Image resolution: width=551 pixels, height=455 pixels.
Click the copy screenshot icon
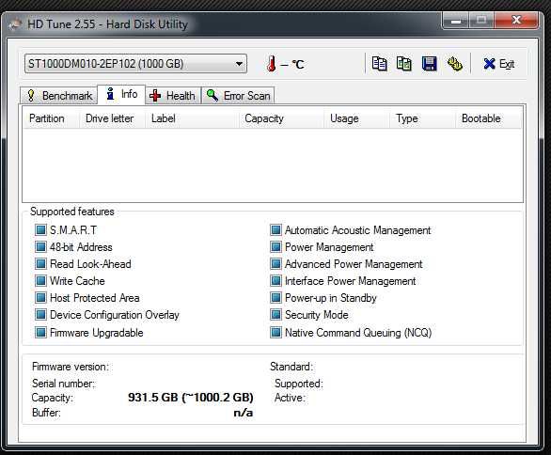[x=404, y=64]
